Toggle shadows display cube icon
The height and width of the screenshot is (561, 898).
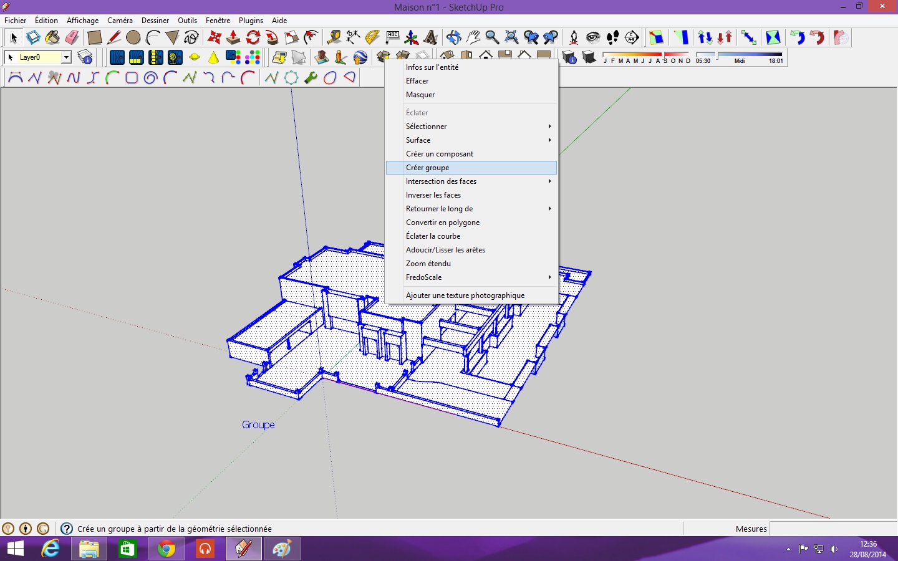(x=589, y=57)
